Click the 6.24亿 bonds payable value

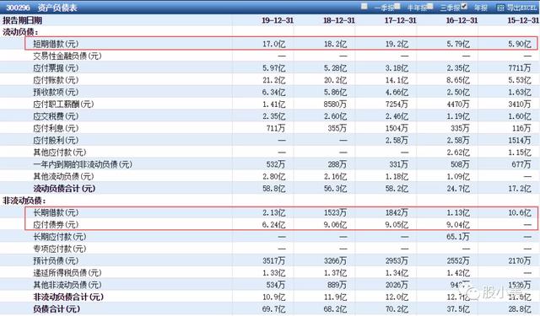(274, 224)
